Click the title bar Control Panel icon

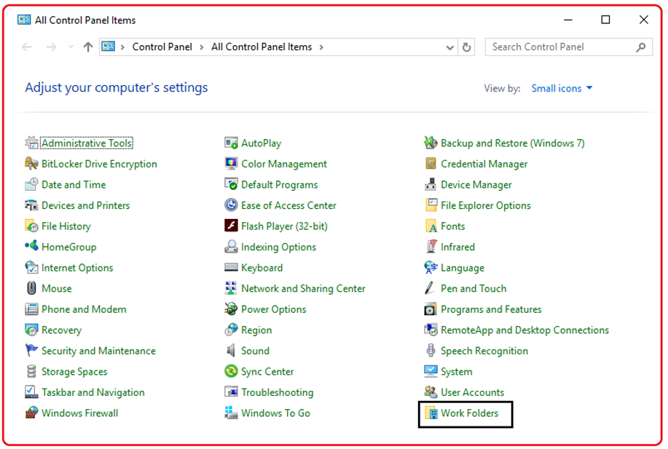(24, 20)
